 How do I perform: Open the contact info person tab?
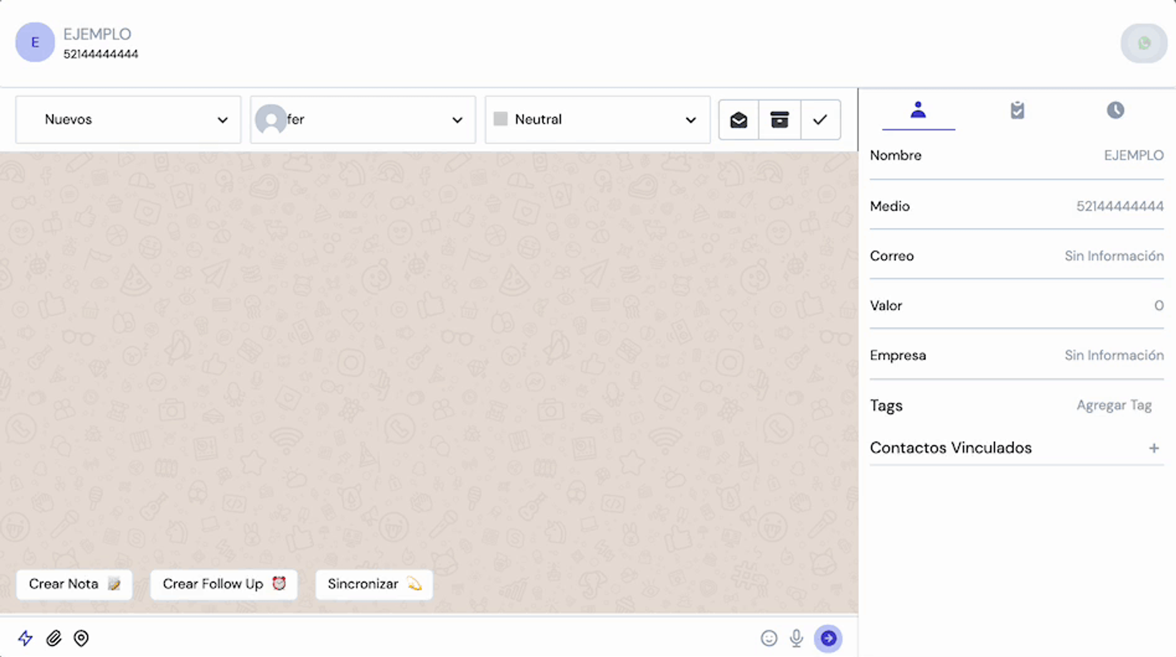[x=918, y=110]
